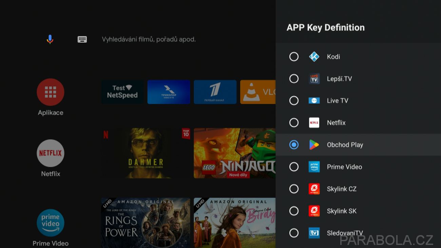The height and width of the screenshot is (248, 441).
Task: Open the VLC app tile
Action: [x=258, y=92]
